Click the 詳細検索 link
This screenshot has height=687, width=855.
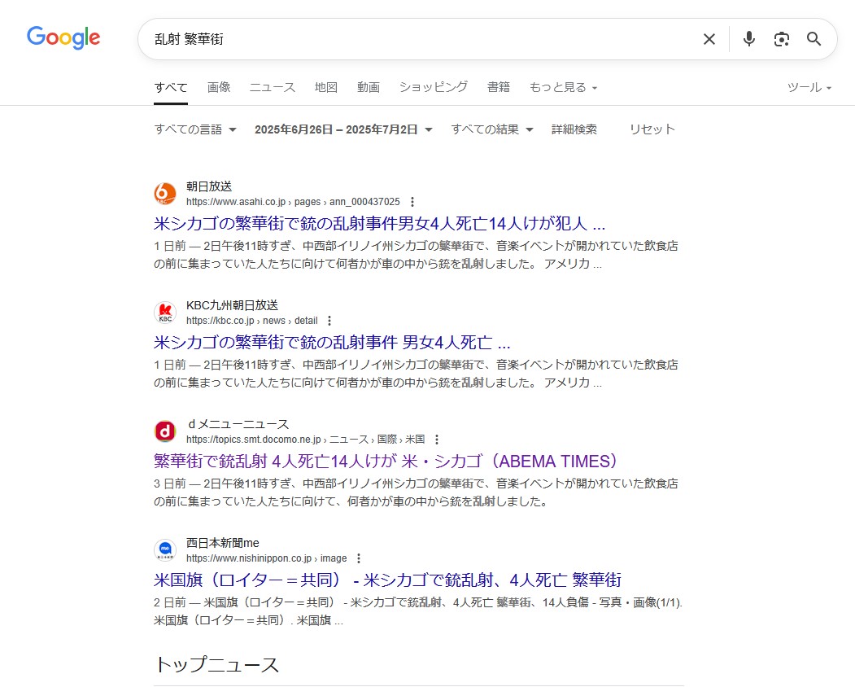[x=574, y=129]
